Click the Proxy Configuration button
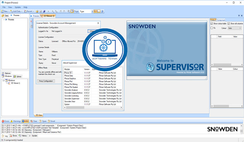244x142 pixels. pyautogui.click(x=46, y=81)
